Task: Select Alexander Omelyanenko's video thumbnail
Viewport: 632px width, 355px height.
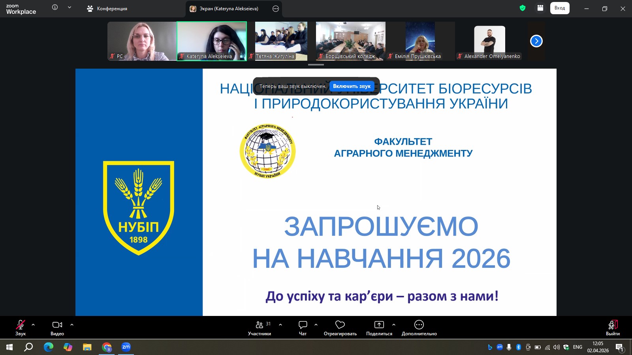Action: coord(489,41)
